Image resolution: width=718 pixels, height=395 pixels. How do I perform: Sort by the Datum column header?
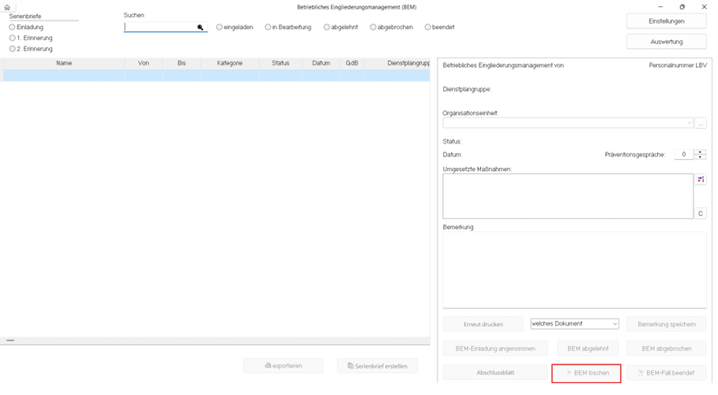coord(321,63)
